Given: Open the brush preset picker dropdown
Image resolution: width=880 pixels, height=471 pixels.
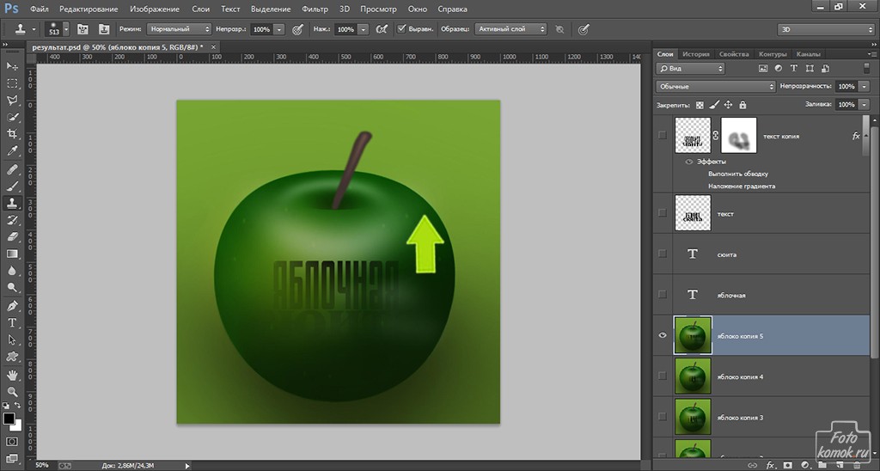Looking at the screenshot, I should pyautogui.click(x=66, y=29).
